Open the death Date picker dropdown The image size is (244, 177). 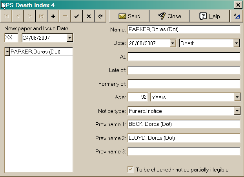coord(173,43)
